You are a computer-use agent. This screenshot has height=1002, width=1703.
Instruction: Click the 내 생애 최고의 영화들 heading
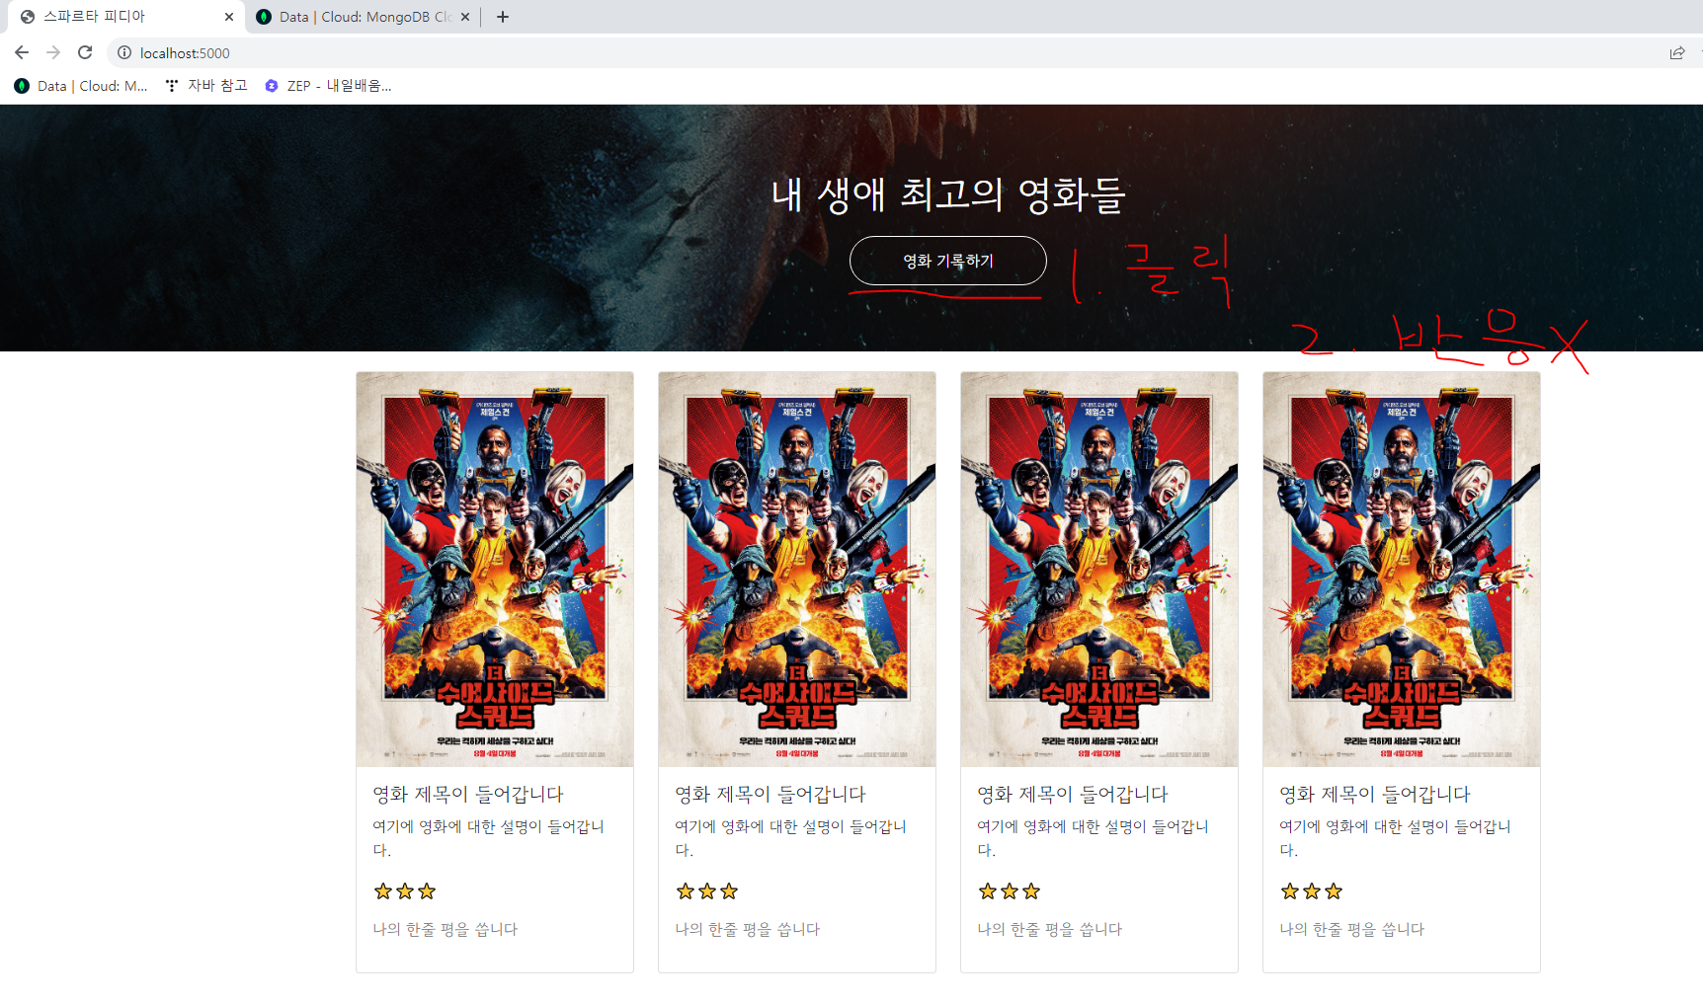[x=948, y=194]
